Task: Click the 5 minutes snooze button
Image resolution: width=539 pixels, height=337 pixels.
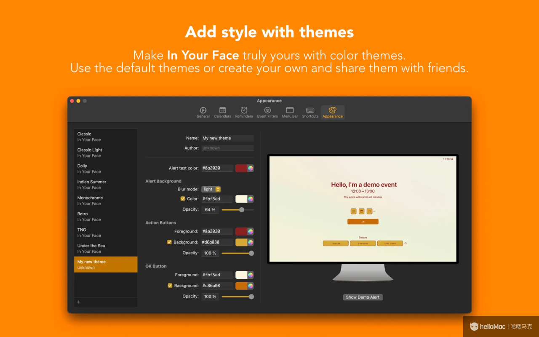Action: 363,243
